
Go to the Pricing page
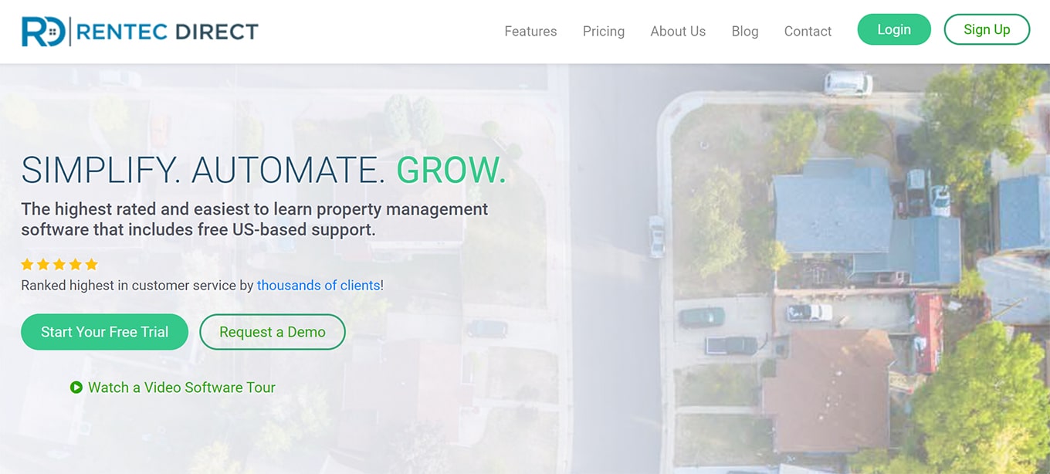pos(604,32)
